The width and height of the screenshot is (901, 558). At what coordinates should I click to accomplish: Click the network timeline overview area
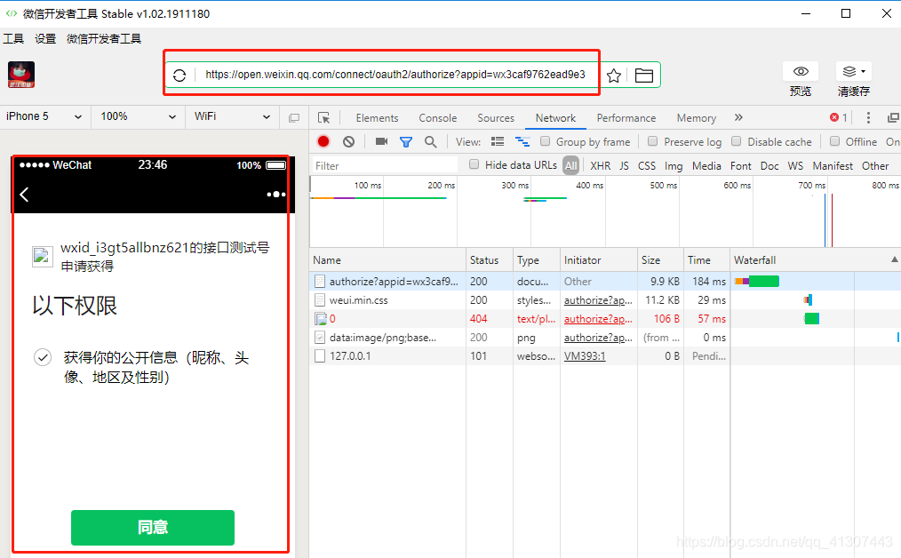pos(605,211)
